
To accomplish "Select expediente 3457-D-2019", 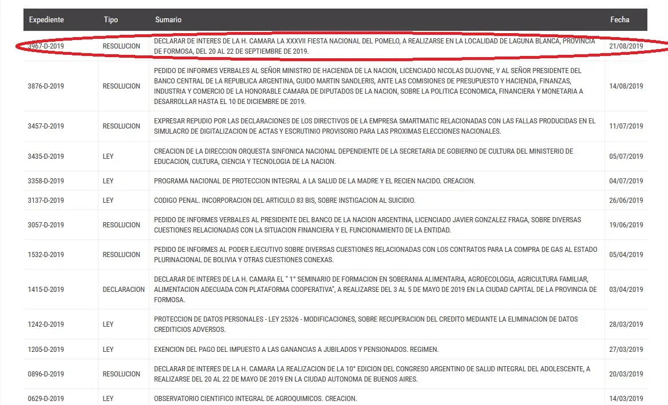I will click(46, 126).
